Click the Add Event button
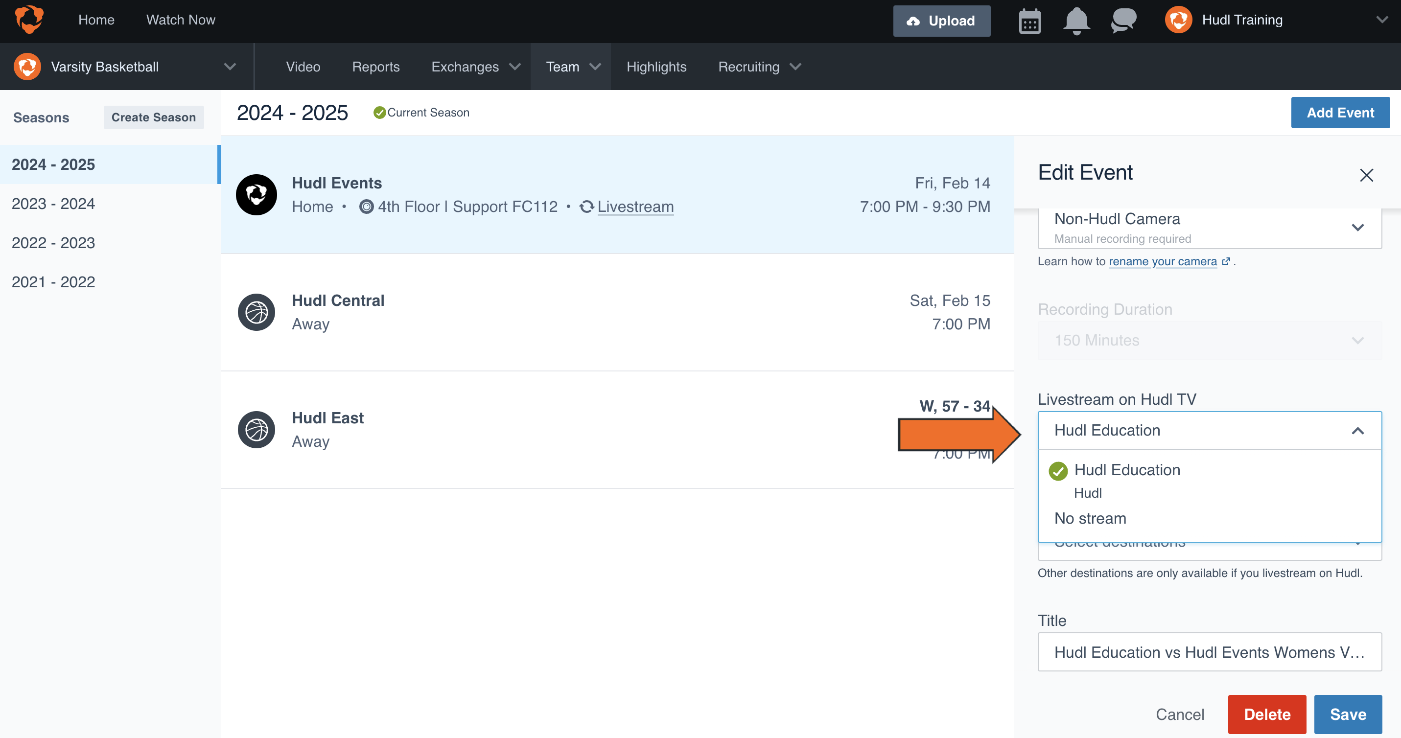This screenshot has width=1401, height=738. pos(1340,113)
